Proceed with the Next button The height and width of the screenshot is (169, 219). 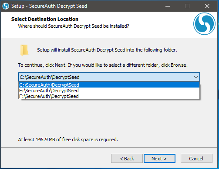tap(159, 159)
